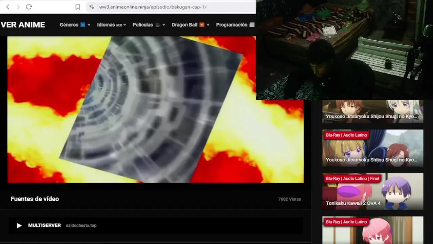Go forward with the browser forward arrow
The height and width of the screenshot is (244, 433).
[x=18, y=7]
